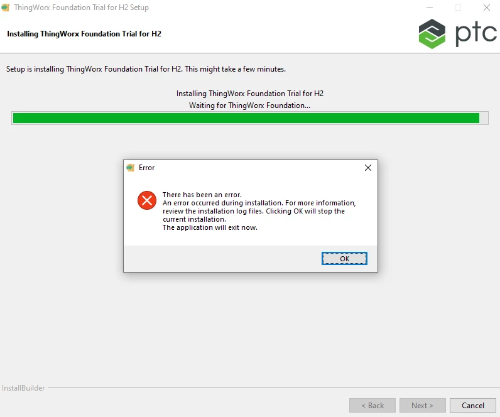Click the green installation progress bar

click(250, 118)
